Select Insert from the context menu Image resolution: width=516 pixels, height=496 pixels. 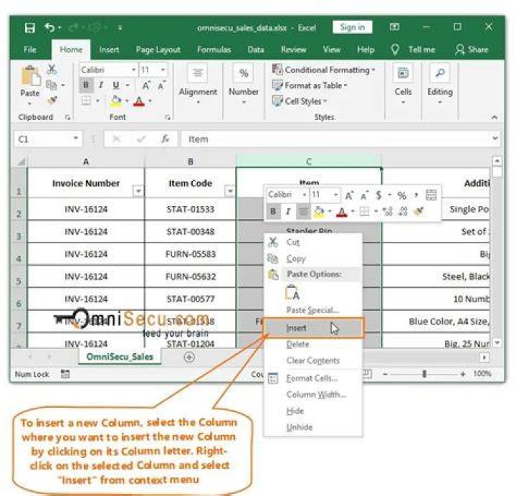click(x=313, y=328)
